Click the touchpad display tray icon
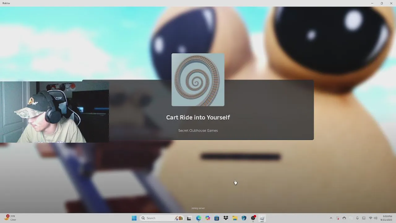 pos(364,218)
